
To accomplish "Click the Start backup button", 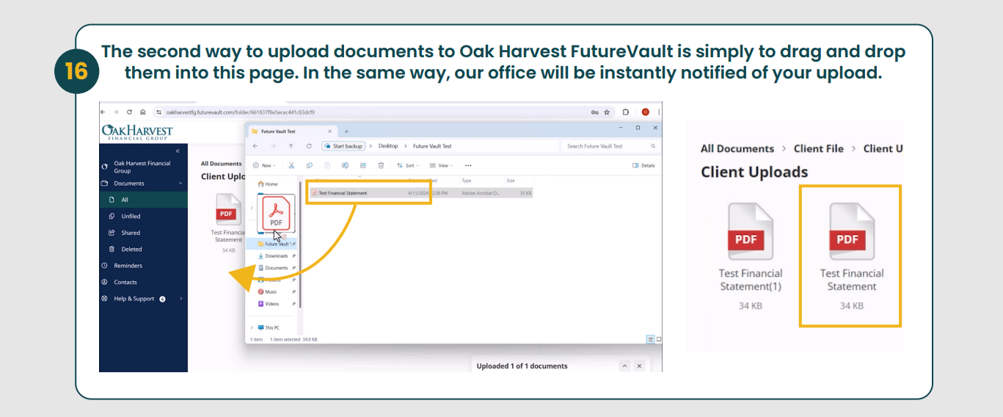I will (343, 146).
